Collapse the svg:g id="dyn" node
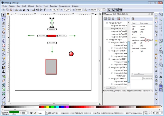The height and width of the screenshot is (116, 164). tap(107, 23)
